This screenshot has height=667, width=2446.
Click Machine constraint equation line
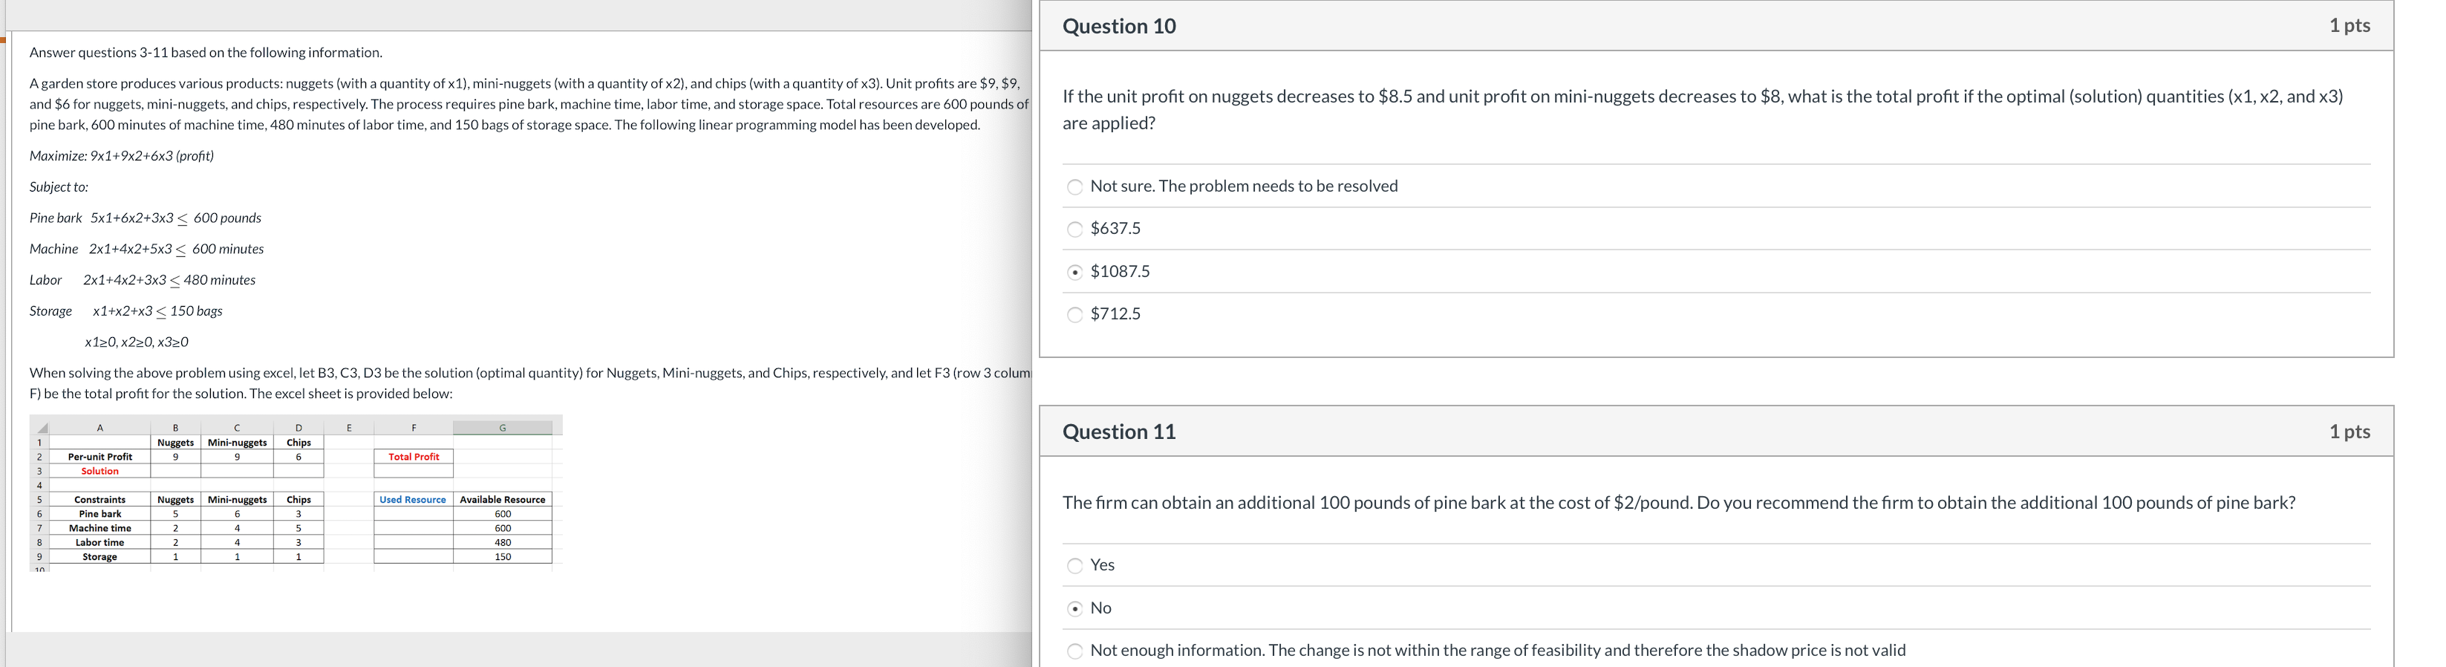pos(147,249)
